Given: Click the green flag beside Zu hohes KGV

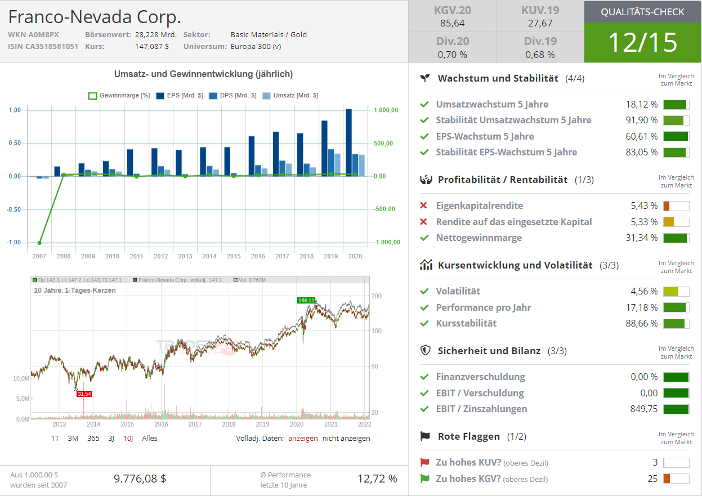Looking at the screenshot, I should (424, 479).
